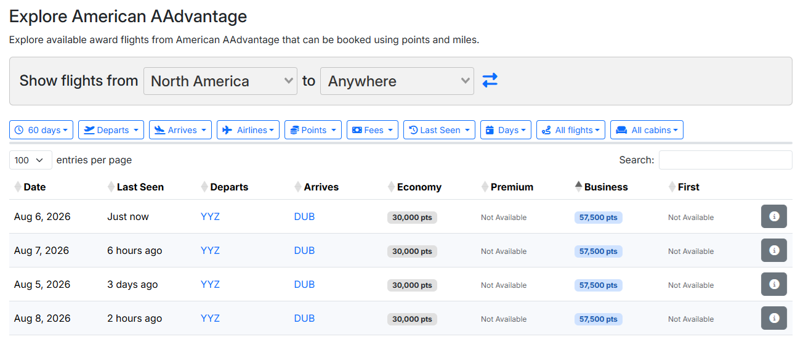Select 30,000 pts economy badge for Aug 6
806x347 pixels.
412,218
